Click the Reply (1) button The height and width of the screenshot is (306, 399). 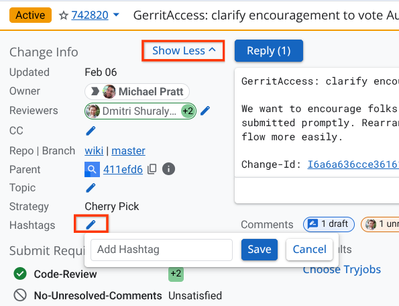[x=269, y=50]
